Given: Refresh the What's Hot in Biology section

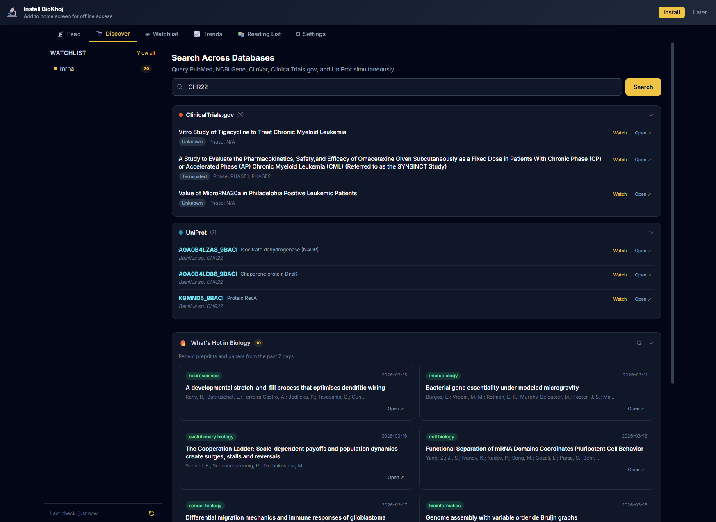Looking at the screenshot, I should 639,343.
